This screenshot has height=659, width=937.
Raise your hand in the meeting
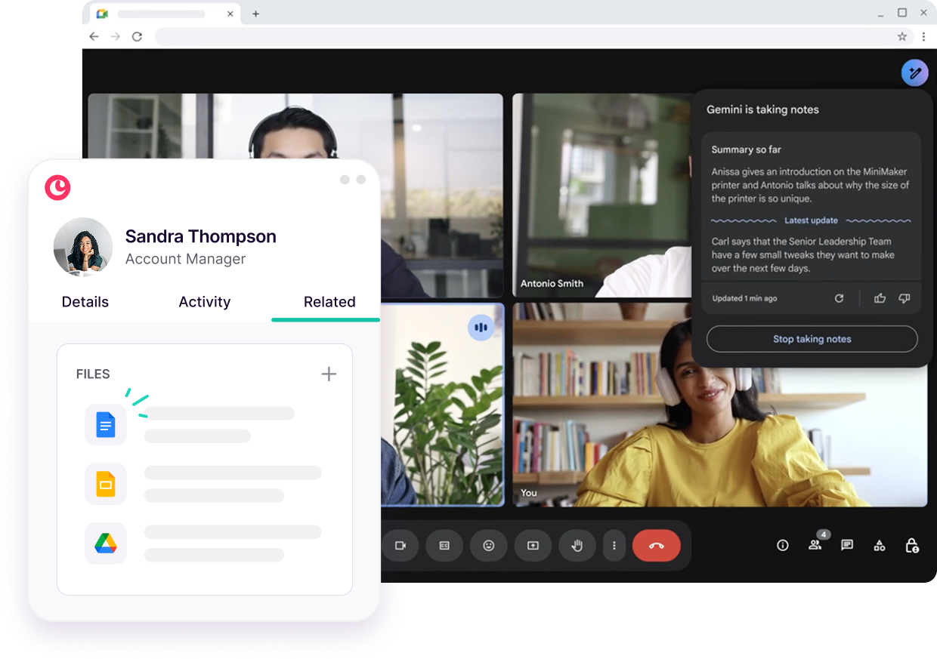[x=577, y=545]
